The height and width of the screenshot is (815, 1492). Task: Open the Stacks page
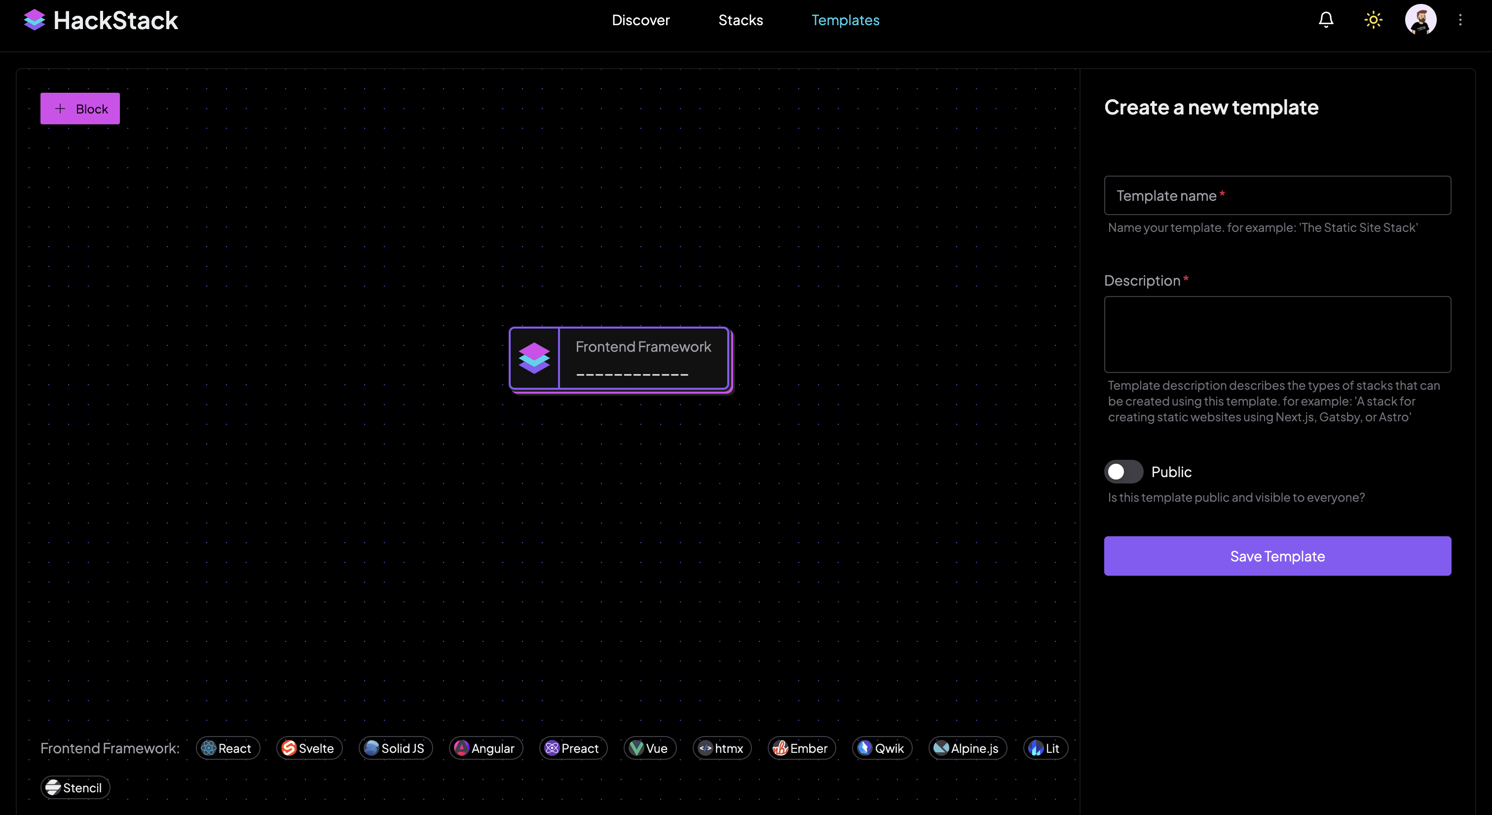click(740, 20)
